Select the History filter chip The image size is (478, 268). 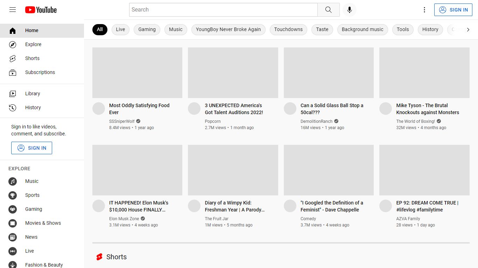click(430, 29)
